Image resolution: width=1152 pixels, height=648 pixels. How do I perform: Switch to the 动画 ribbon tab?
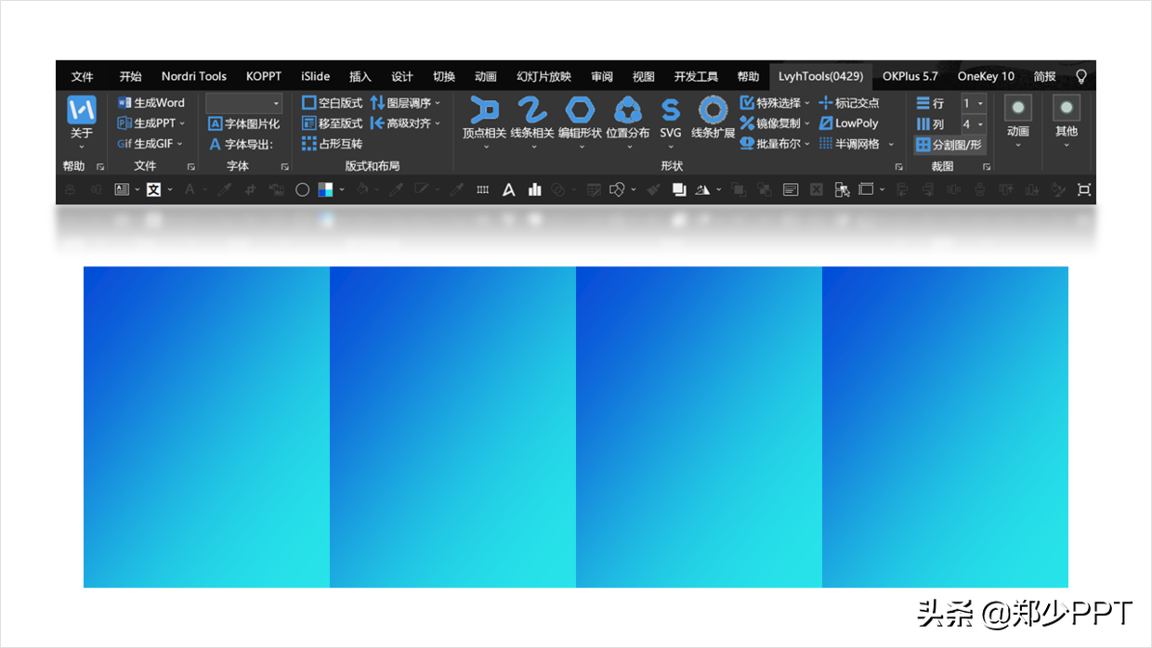click(486, 76)
